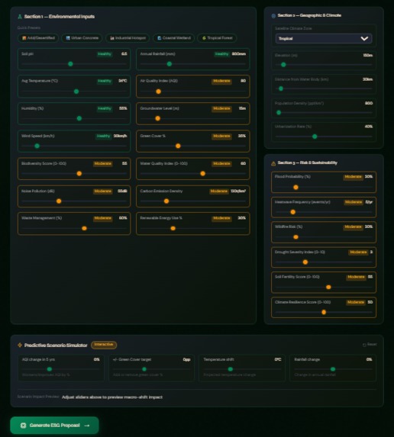Click the Flood Probability slider handle

[x=295, y=188]
